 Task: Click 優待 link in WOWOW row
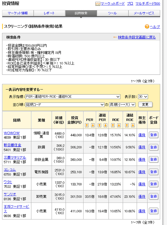tap(142, 135)
